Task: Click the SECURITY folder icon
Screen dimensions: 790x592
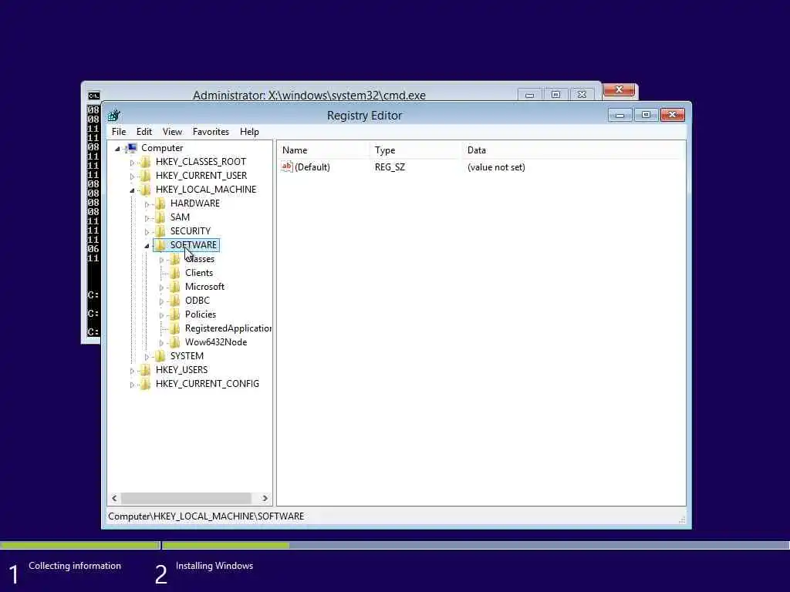Action: pyautogui.click(x=160, y=231)
